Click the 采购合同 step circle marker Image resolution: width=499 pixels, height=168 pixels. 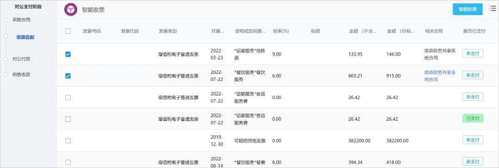coord(6,20)
